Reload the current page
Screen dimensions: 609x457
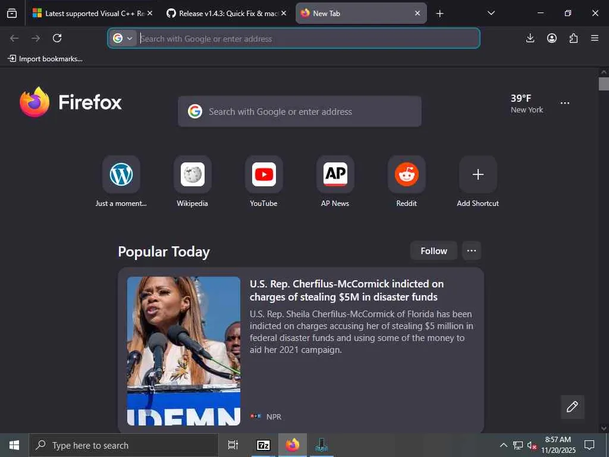tap(57, 38)
